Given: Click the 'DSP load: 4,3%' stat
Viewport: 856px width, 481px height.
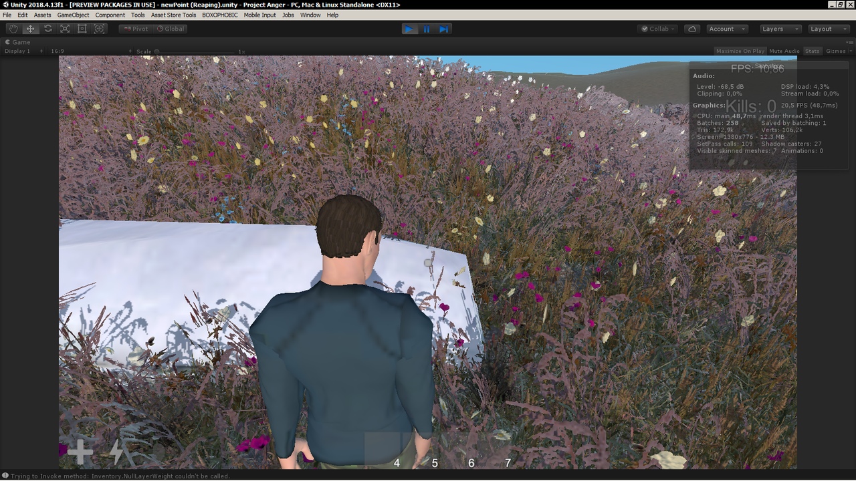Looking at the screenshot, I should pyautogui.click(x=805, y=87).
